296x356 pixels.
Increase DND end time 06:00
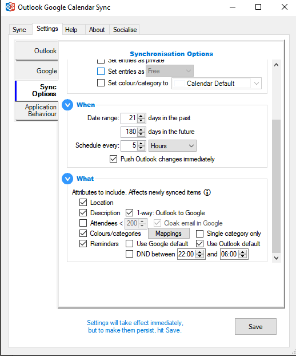pos(243,252)
